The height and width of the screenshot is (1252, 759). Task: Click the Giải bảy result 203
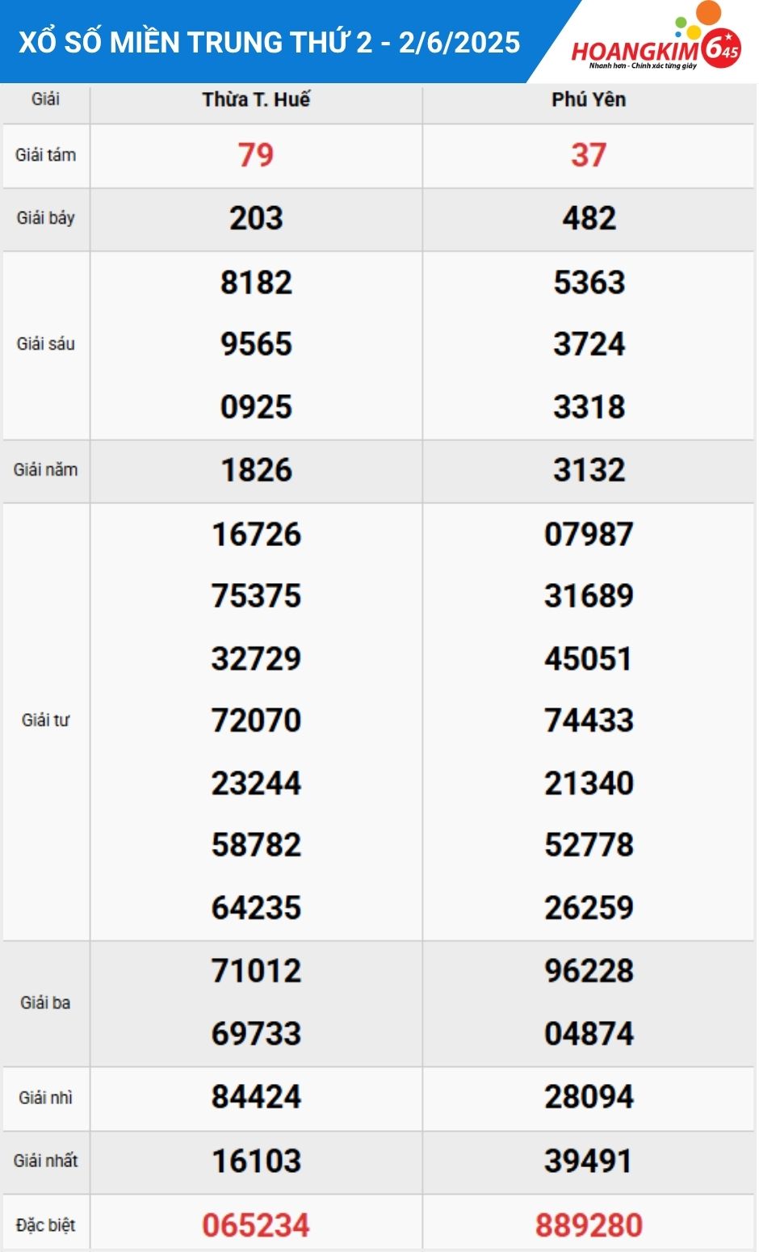[x=256, y=218]
